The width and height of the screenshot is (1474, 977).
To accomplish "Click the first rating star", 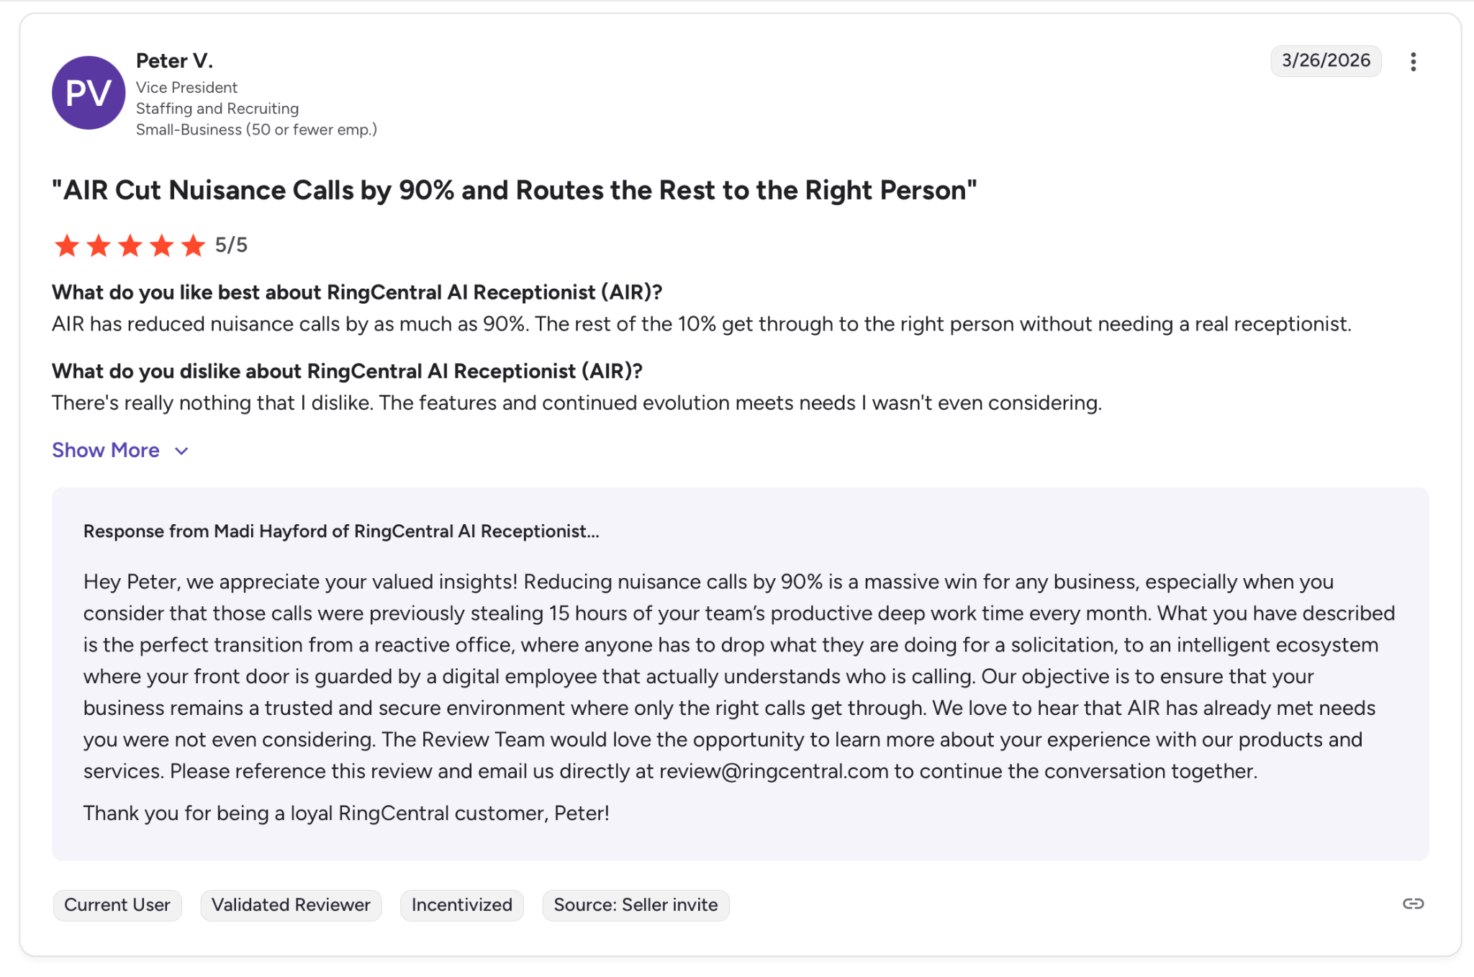I will [67, 246].
